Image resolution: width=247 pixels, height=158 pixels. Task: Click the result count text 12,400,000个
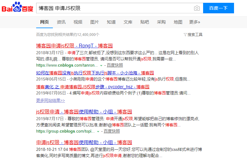[88, 35]
